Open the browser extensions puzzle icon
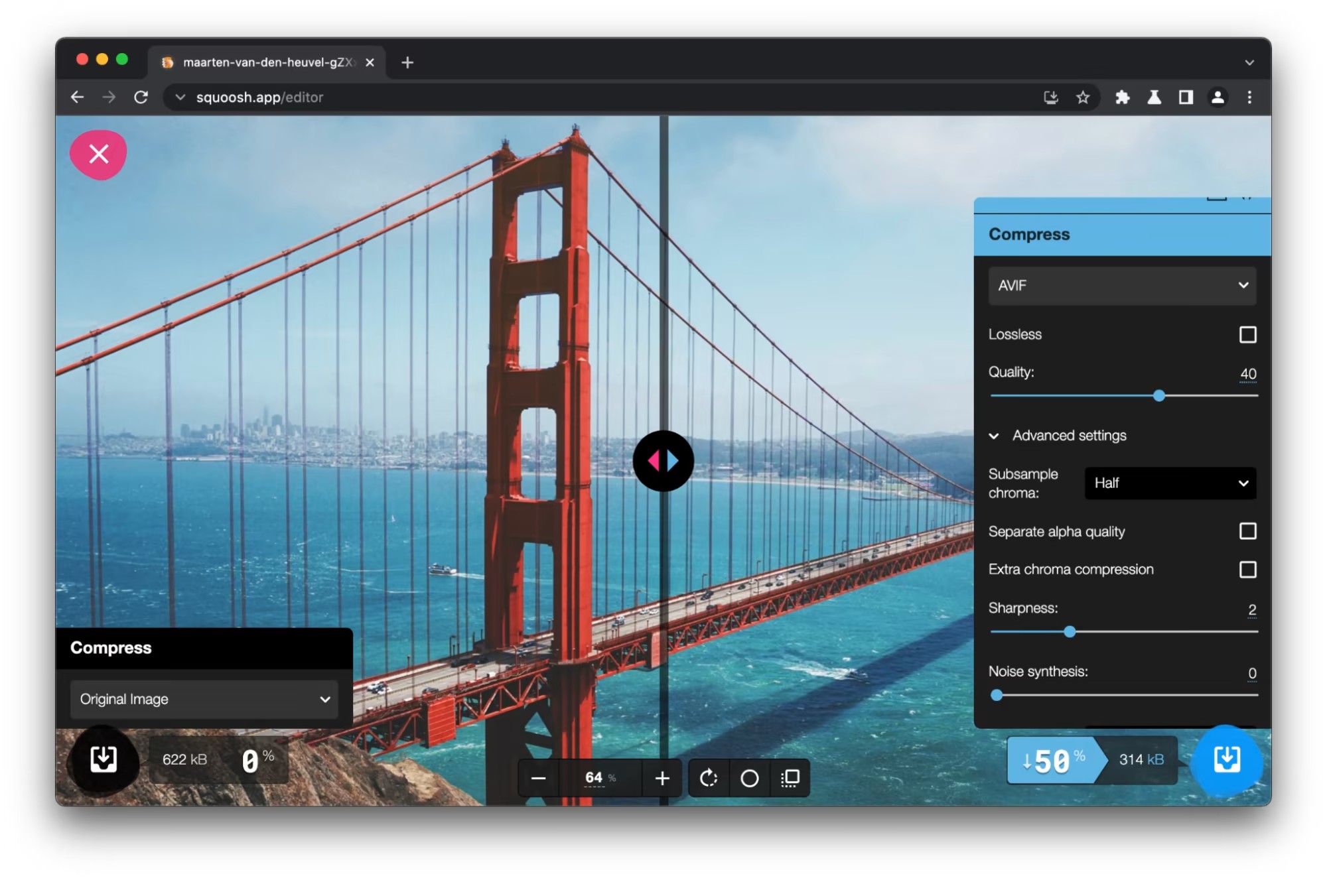The image size is (1327, 880). pos(1122,97)
